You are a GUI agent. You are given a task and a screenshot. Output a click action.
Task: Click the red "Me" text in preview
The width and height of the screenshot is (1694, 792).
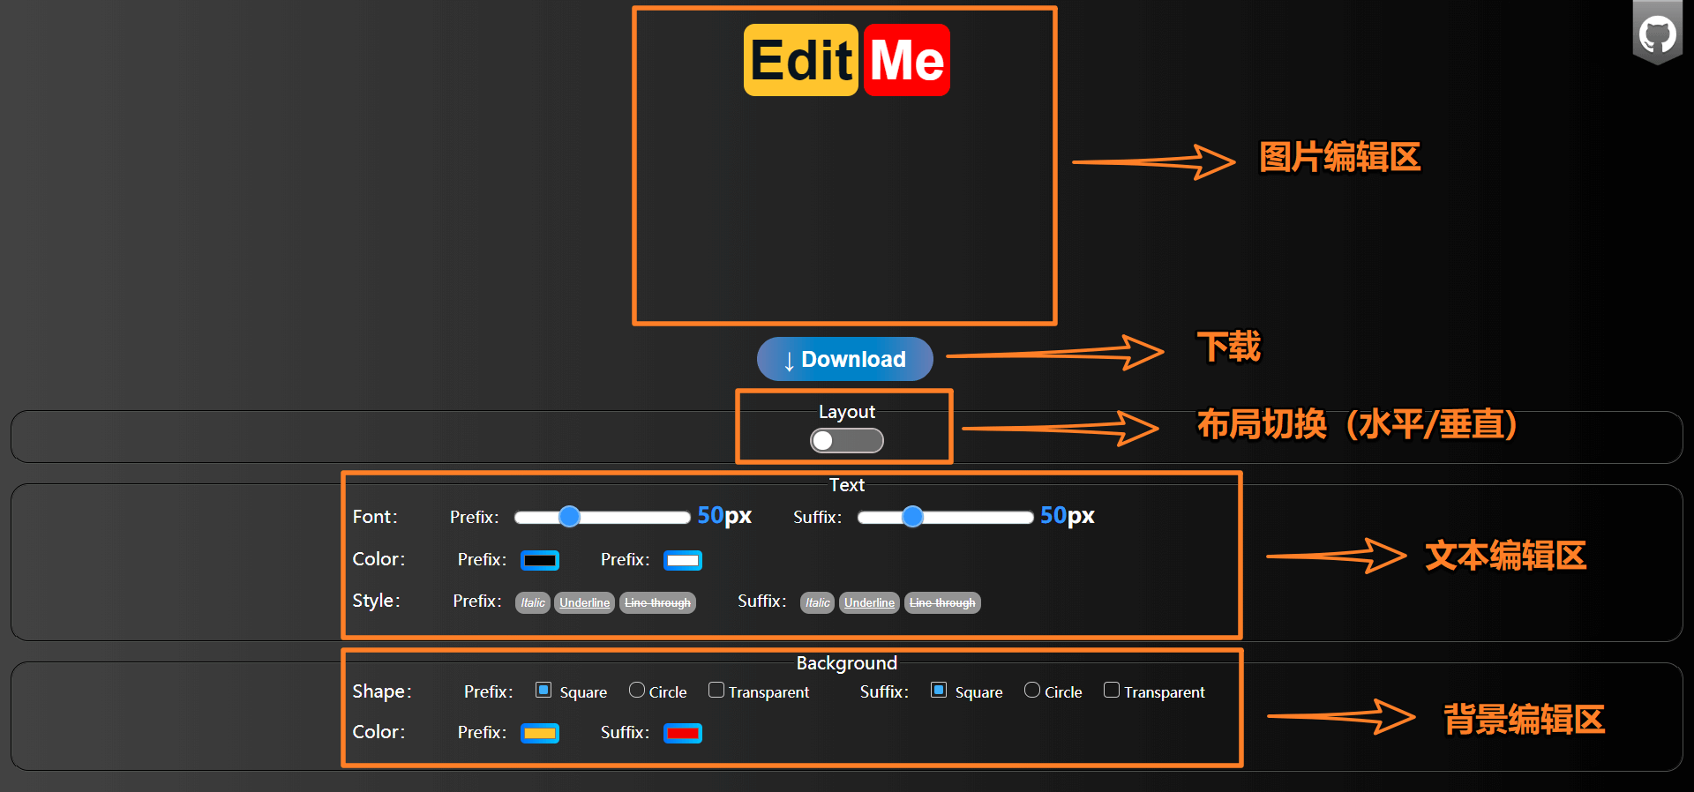pyautogui.click(x=907, y=60)
